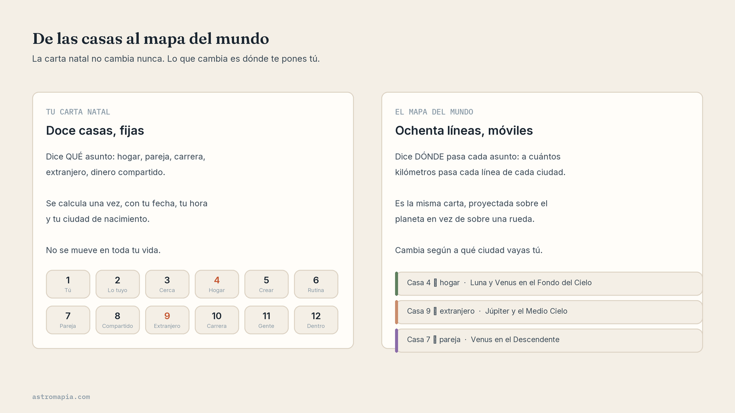Open the Casa 7 pareja row
Viewport: 735px width, 413px height.
point(549,340)
